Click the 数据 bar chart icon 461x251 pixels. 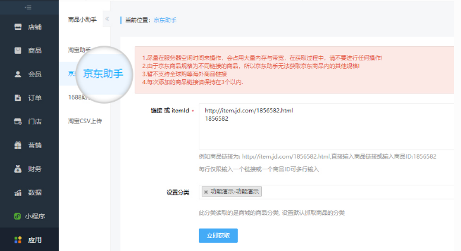18,192
